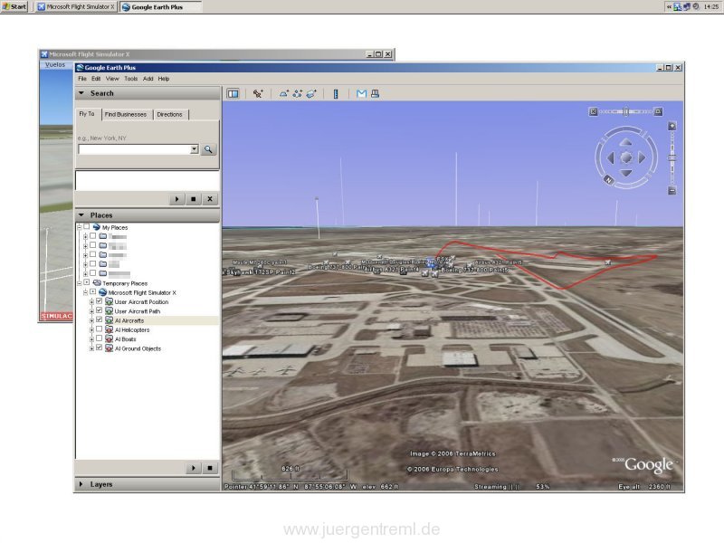Click the Email (Gmail) toolbar icon
This screenshot has height=543, width=724.
361,94
